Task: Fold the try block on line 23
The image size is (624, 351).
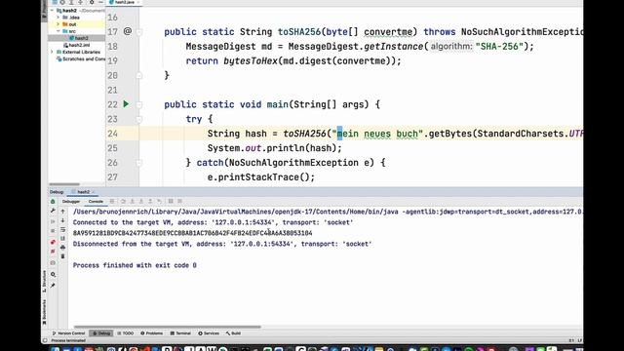Action: pyautogui.click(x=139, y=119)
